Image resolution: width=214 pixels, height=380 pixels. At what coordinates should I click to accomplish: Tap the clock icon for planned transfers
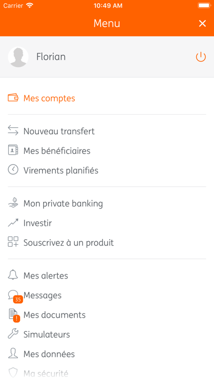[13, 170]
